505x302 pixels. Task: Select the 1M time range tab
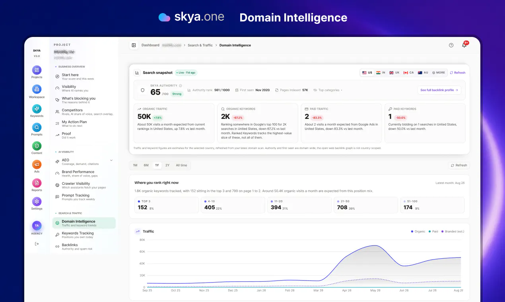pyautogui.click(x=135, y=165)
